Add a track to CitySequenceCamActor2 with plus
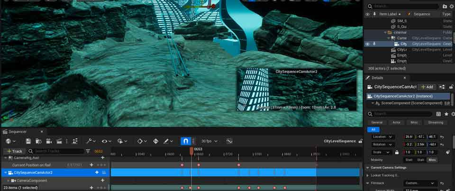This screenshot has width=455, height=191. click(x=97, y=173)
